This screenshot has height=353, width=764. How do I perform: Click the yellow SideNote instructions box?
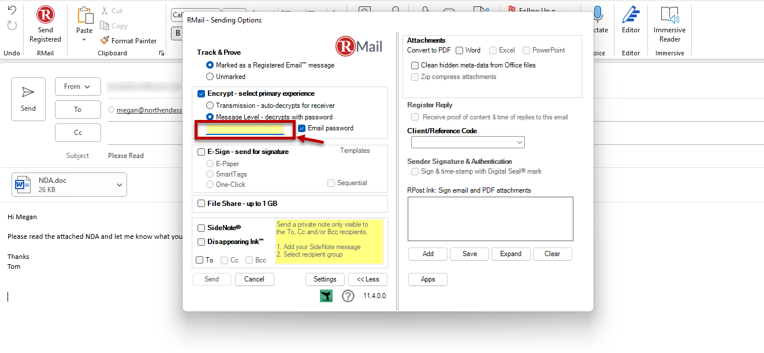click(330, 242)
